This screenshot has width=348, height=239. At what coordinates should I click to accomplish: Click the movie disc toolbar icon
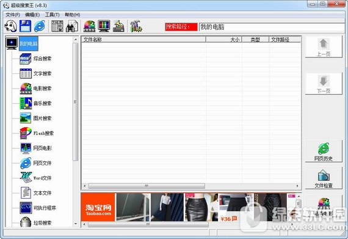pyautogui.click(x=89, y=26)
